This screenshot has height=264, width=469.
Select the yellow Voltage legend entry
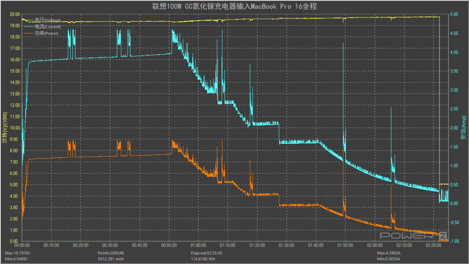pos(42,20)
